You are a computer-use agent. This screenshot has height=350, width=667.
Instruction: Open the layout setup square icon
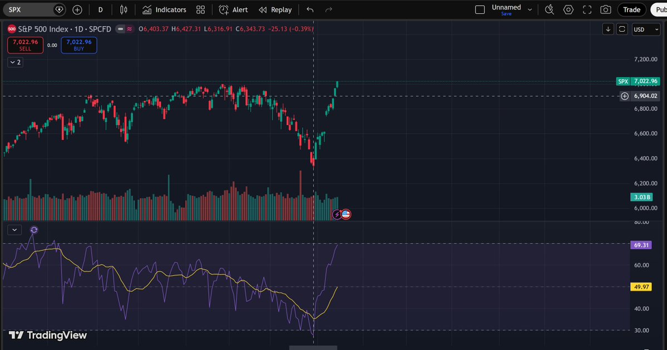coord(480,9)
